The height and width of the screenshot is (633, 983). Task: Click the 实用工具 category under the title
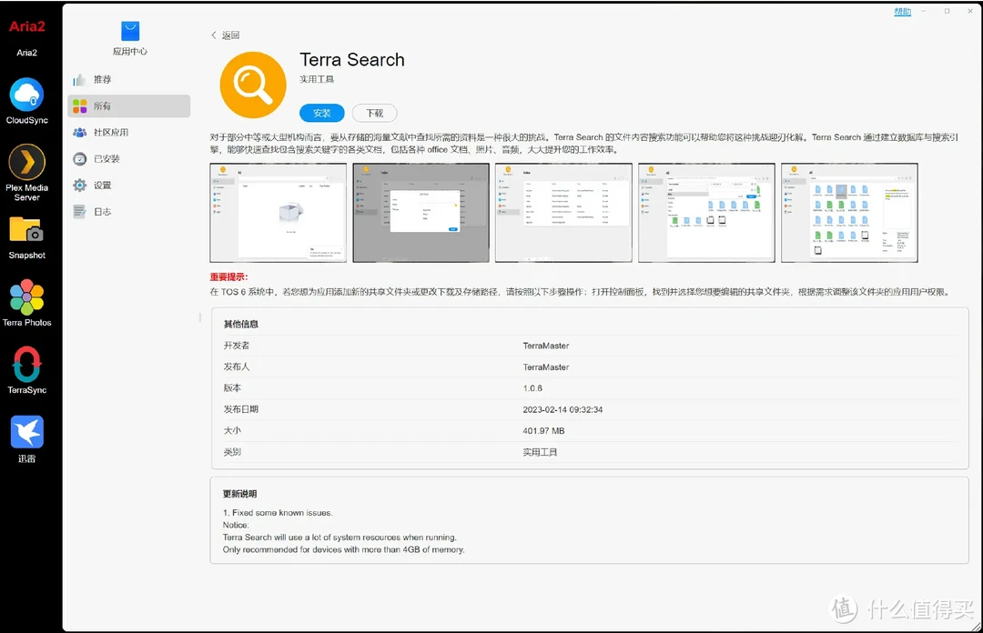coord(317,80)
